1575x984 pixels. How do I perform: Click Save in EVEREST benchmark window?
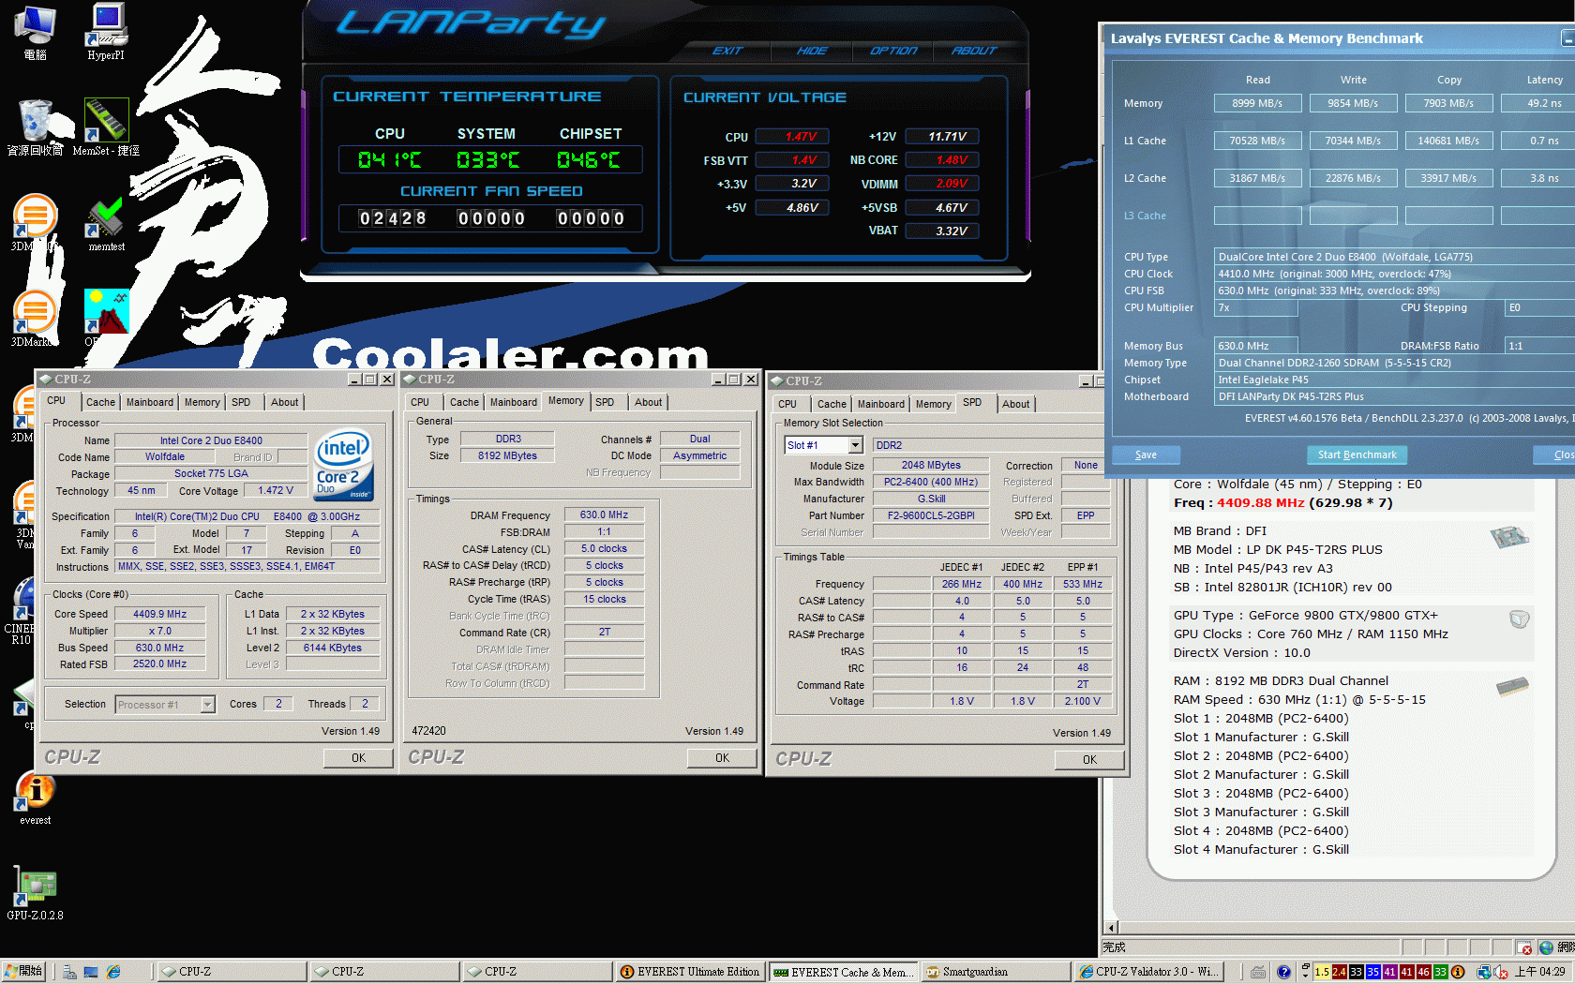1146,455
